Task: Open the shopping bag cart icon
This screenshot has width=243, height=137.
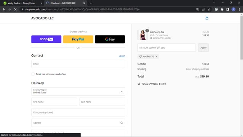Action: [207, 18]
